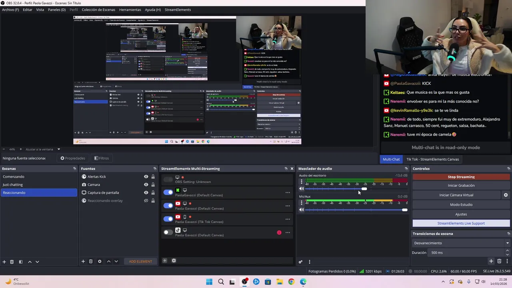Open source properties gear in Fuentes toolbar
This screenshot has height=288, width=512.
[100, 261]
